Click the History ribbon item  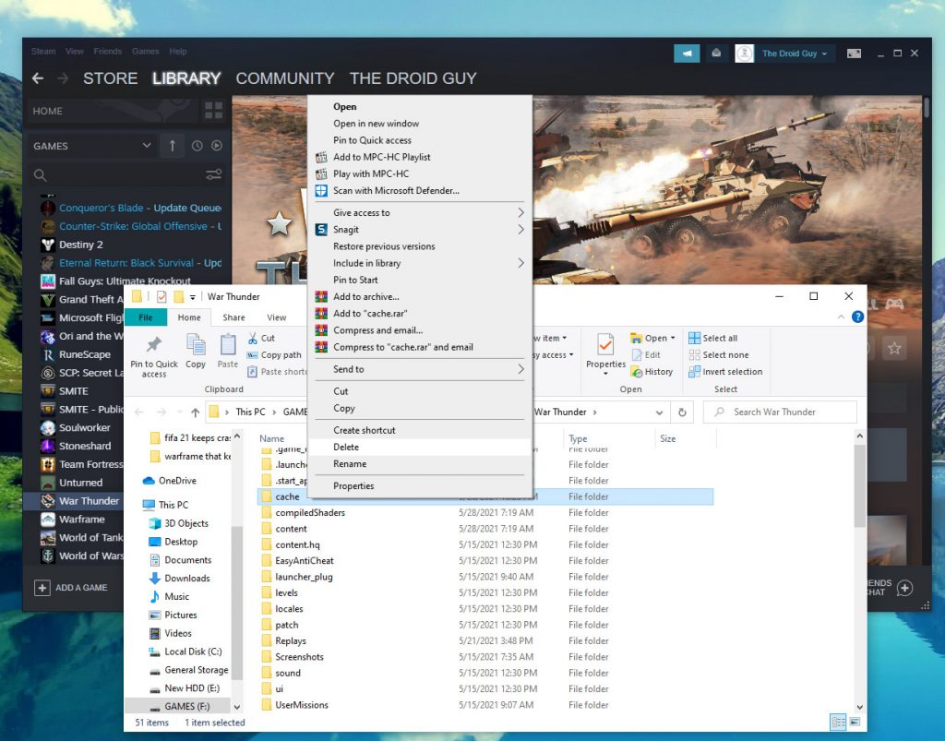[x=652, y=372]
